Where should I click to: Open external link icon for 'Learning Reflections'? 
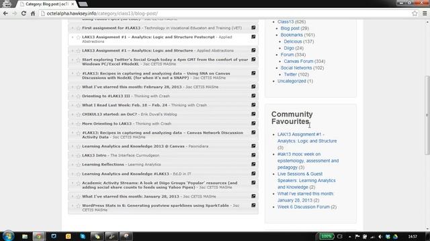click(253, 164)
